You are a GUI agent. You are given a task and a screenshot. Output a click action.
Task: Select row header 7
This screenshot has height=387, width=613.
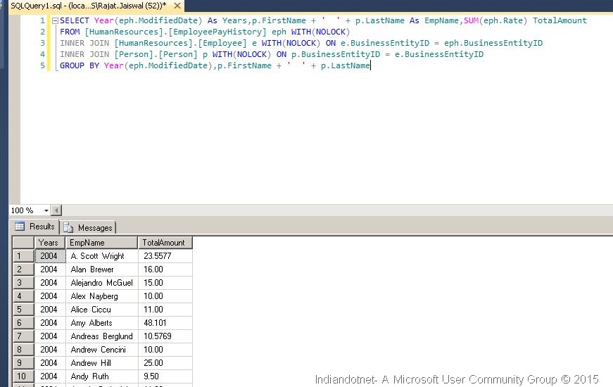(x=23, y=336)
